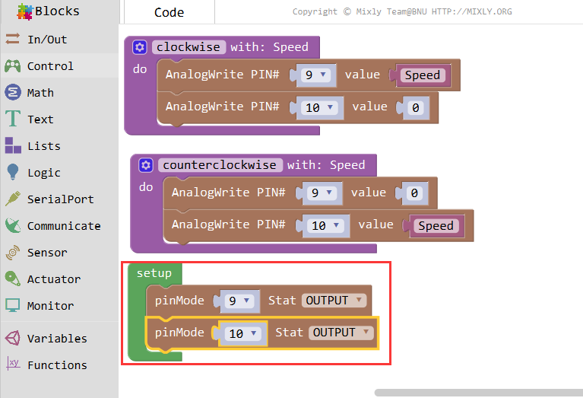
Task: Open pin 9 dropdown in clockwise block
Action: pos(315,75)
